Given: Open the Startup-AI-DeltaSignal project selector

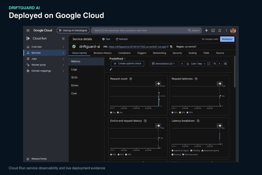Looking at the screenshot, I should [x=73, y=30].
